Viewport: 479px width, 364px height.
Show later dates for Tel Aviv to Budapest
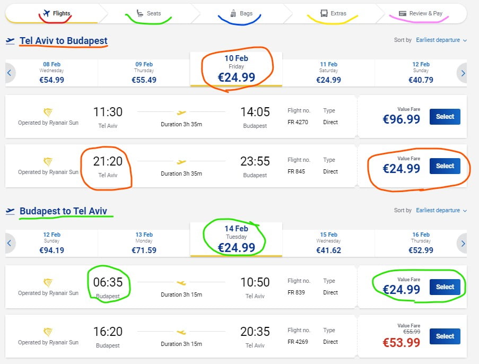(463, 73)
